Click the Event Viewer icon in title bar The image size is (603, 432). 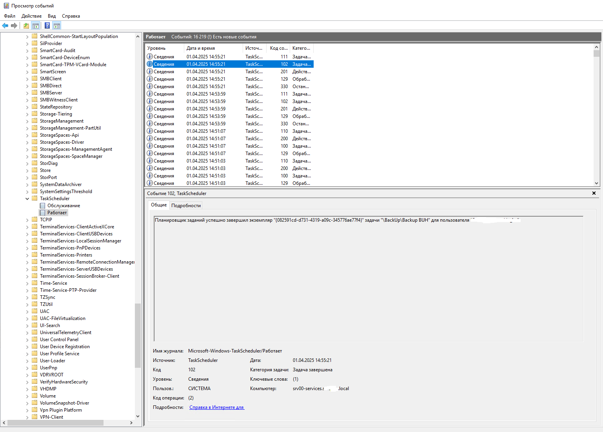pos(6,6)
